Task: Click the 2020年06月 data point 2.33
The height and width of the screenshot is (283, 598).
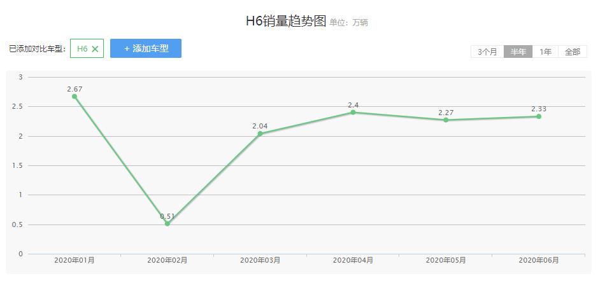Action: click(x=539, y=116)
